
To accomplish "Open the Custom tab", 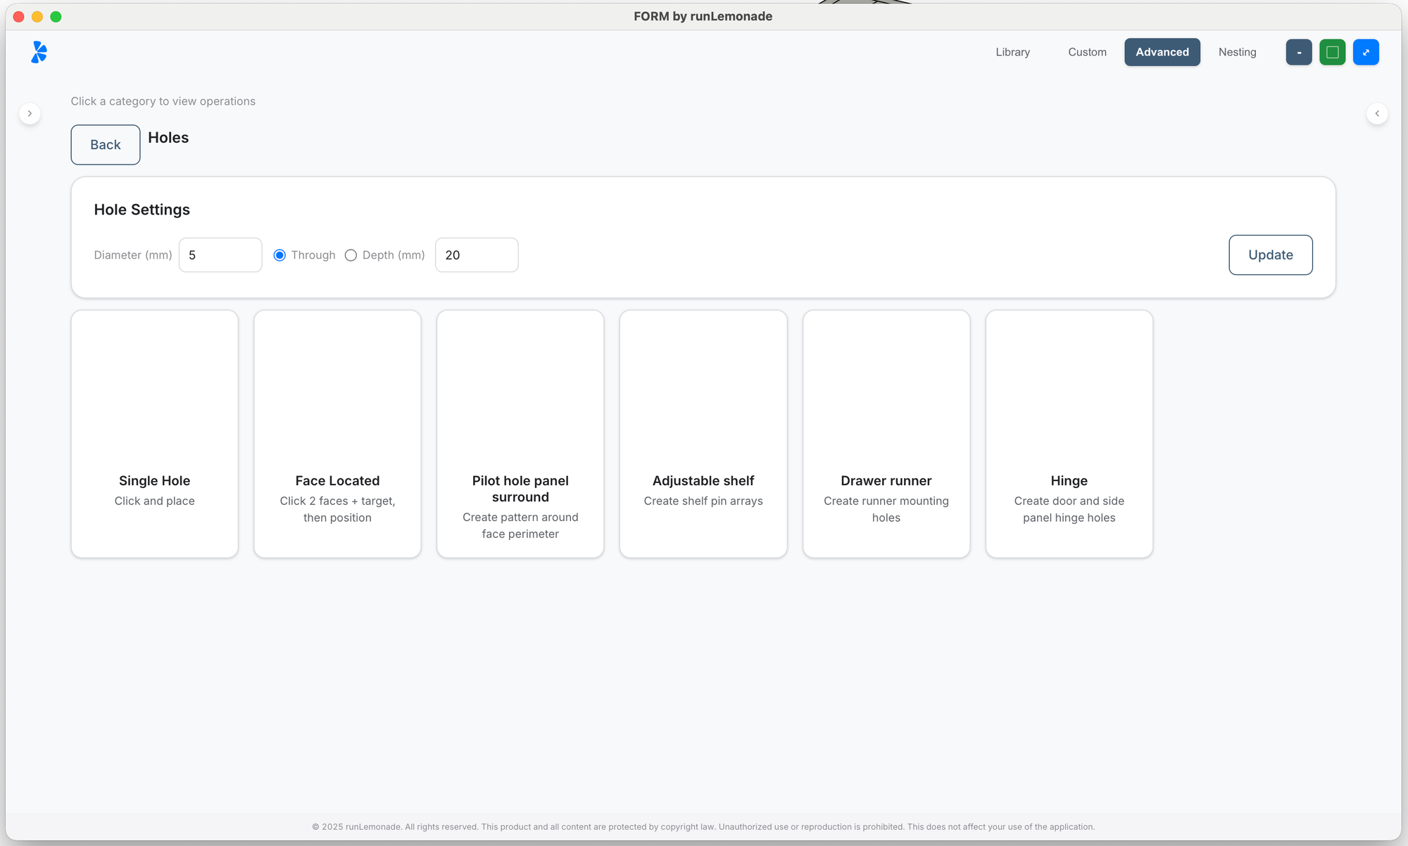I will click(x=1087, y=52).
